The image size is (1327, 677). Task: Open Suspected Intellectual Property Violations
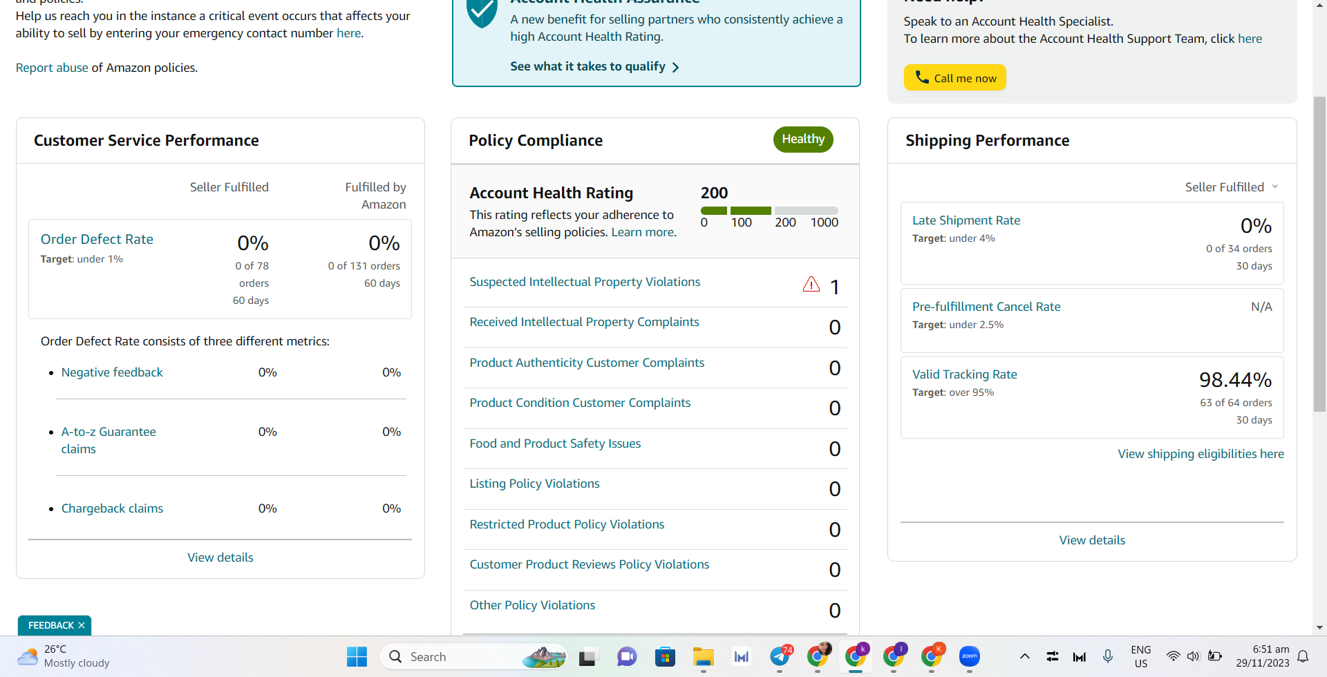585,282
